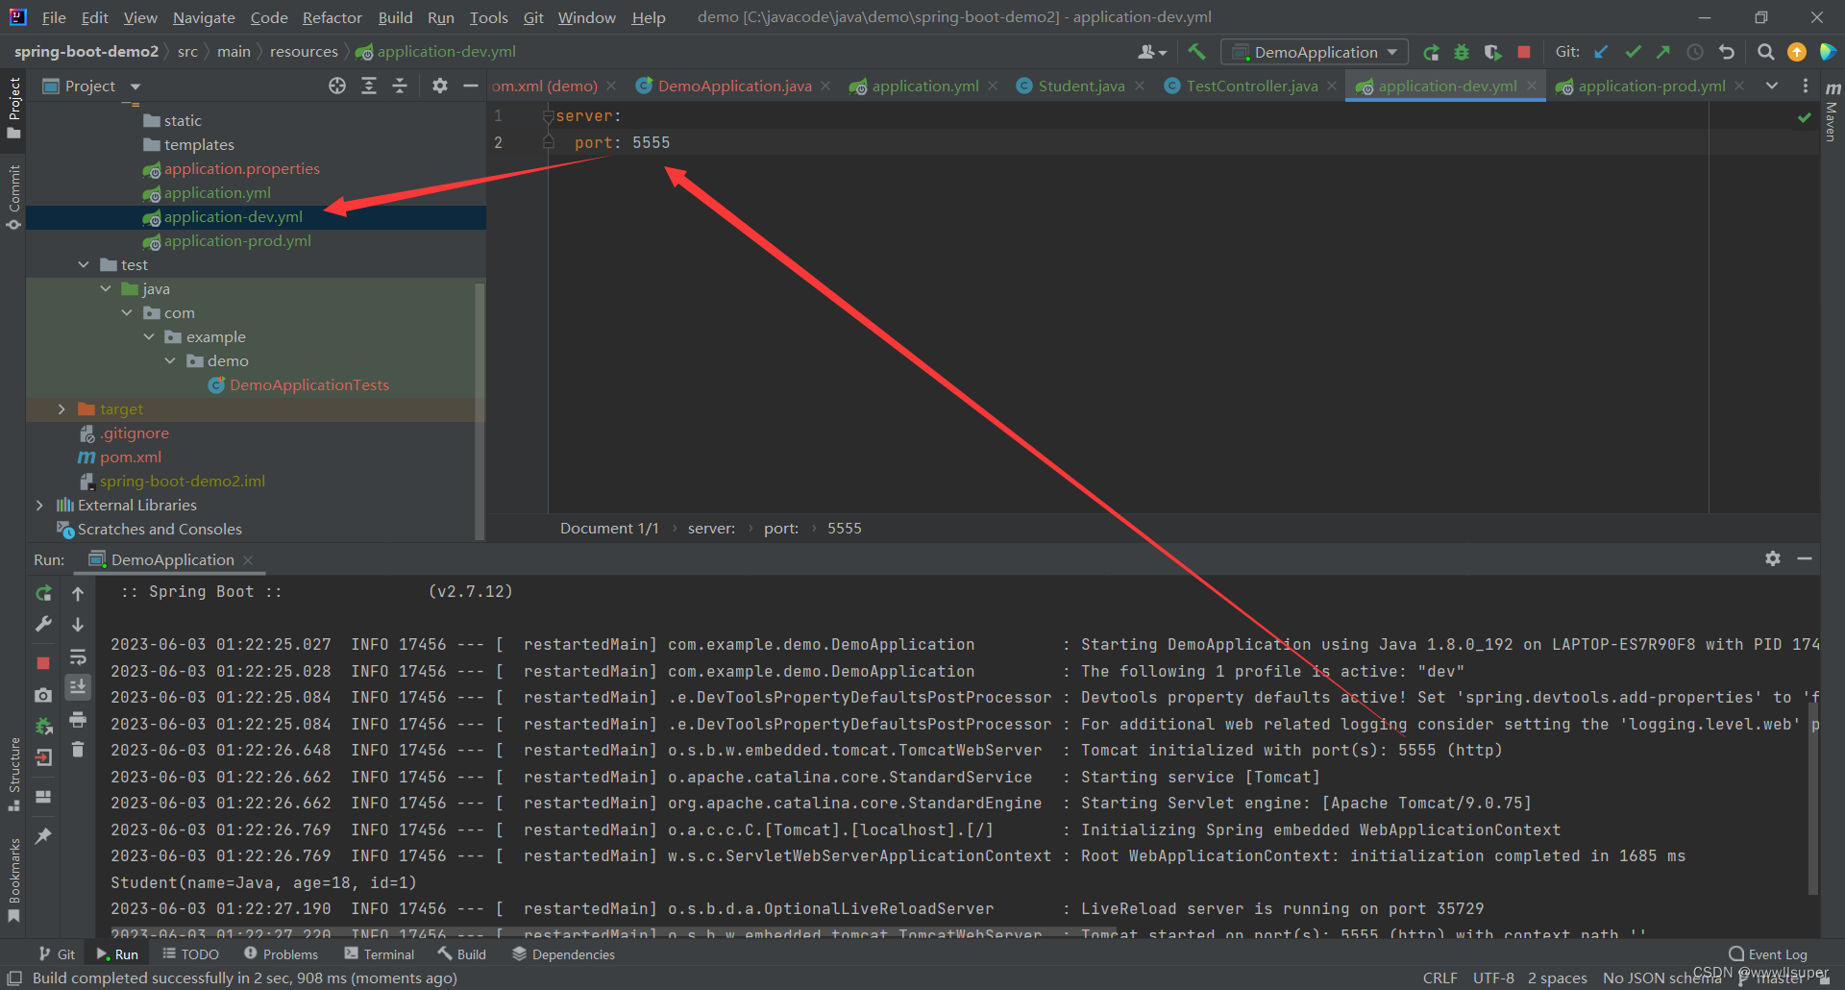Image resolution: width=1845 pixels, height=990 pixels.
Task: Take thread dump camera icon
Action: [43, 694]
